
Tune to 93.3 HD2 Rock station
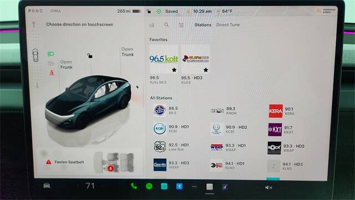[286, 148]
